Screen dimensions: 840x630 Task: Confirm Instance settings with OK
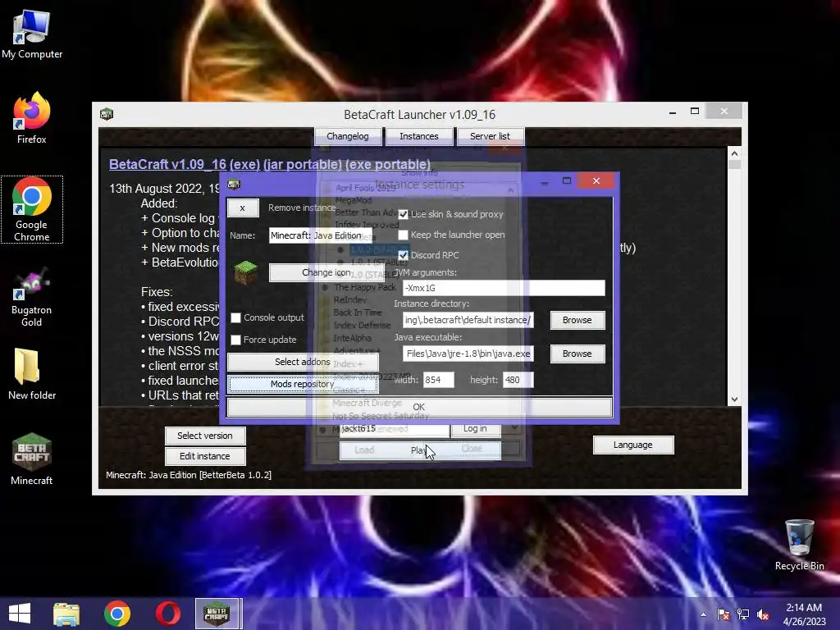click(x=419, y=407)
